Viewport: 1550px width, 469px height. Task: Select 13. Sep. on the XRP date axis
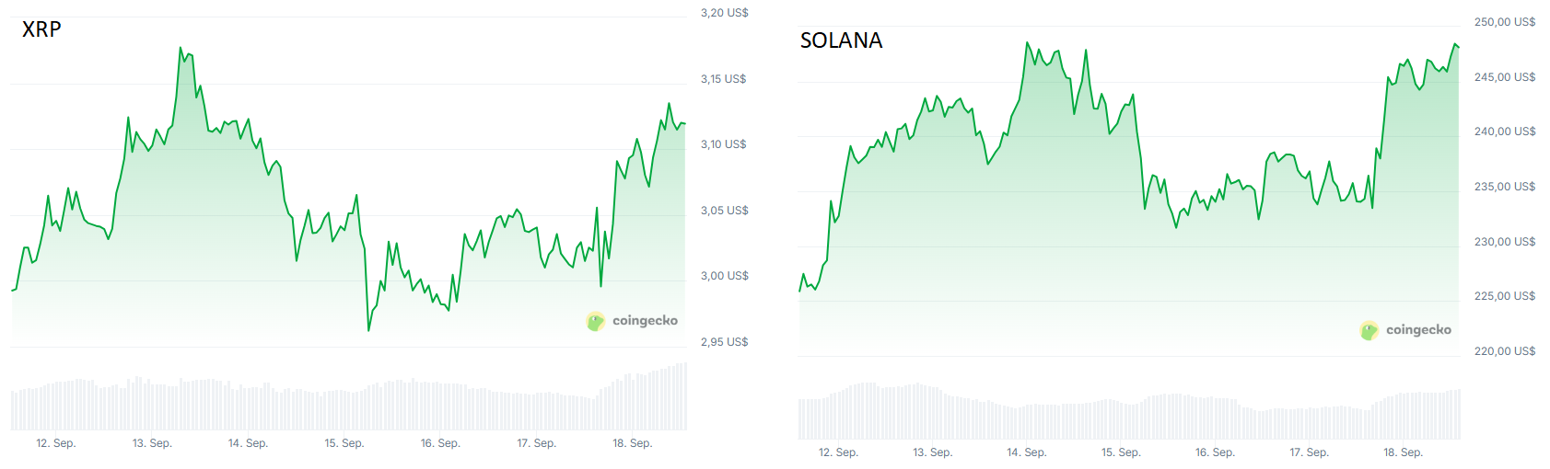click(152, 443)
